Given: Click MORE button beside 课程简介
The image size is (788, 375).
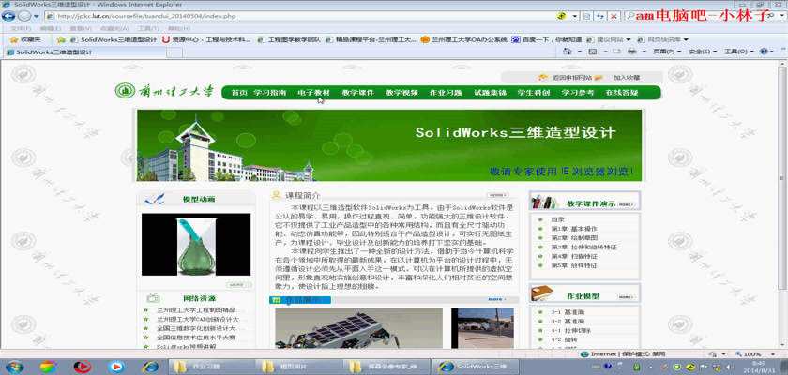Looking at the screenshot, I should tap(497, 195).
